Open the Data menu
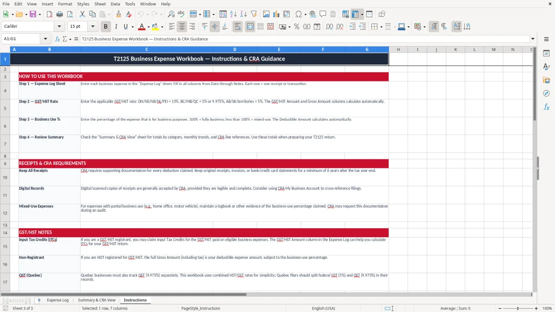The image size is (555, 312). 115,4
